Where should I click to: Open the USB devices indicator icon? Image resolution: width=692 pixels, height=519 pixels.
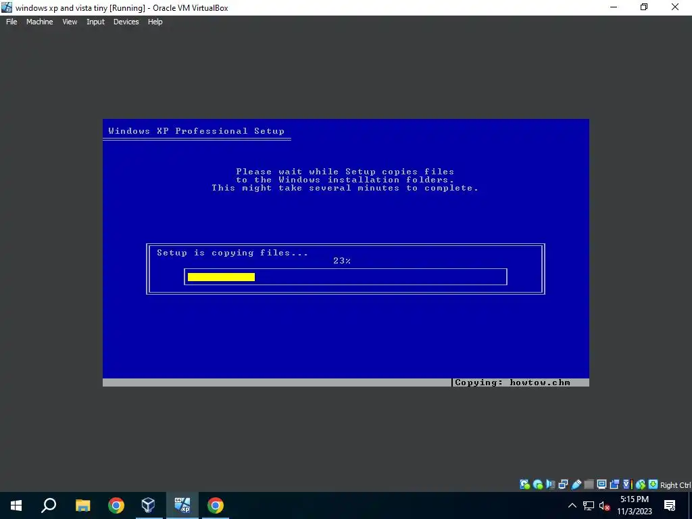pyautogui.click(x=576, y=485)
